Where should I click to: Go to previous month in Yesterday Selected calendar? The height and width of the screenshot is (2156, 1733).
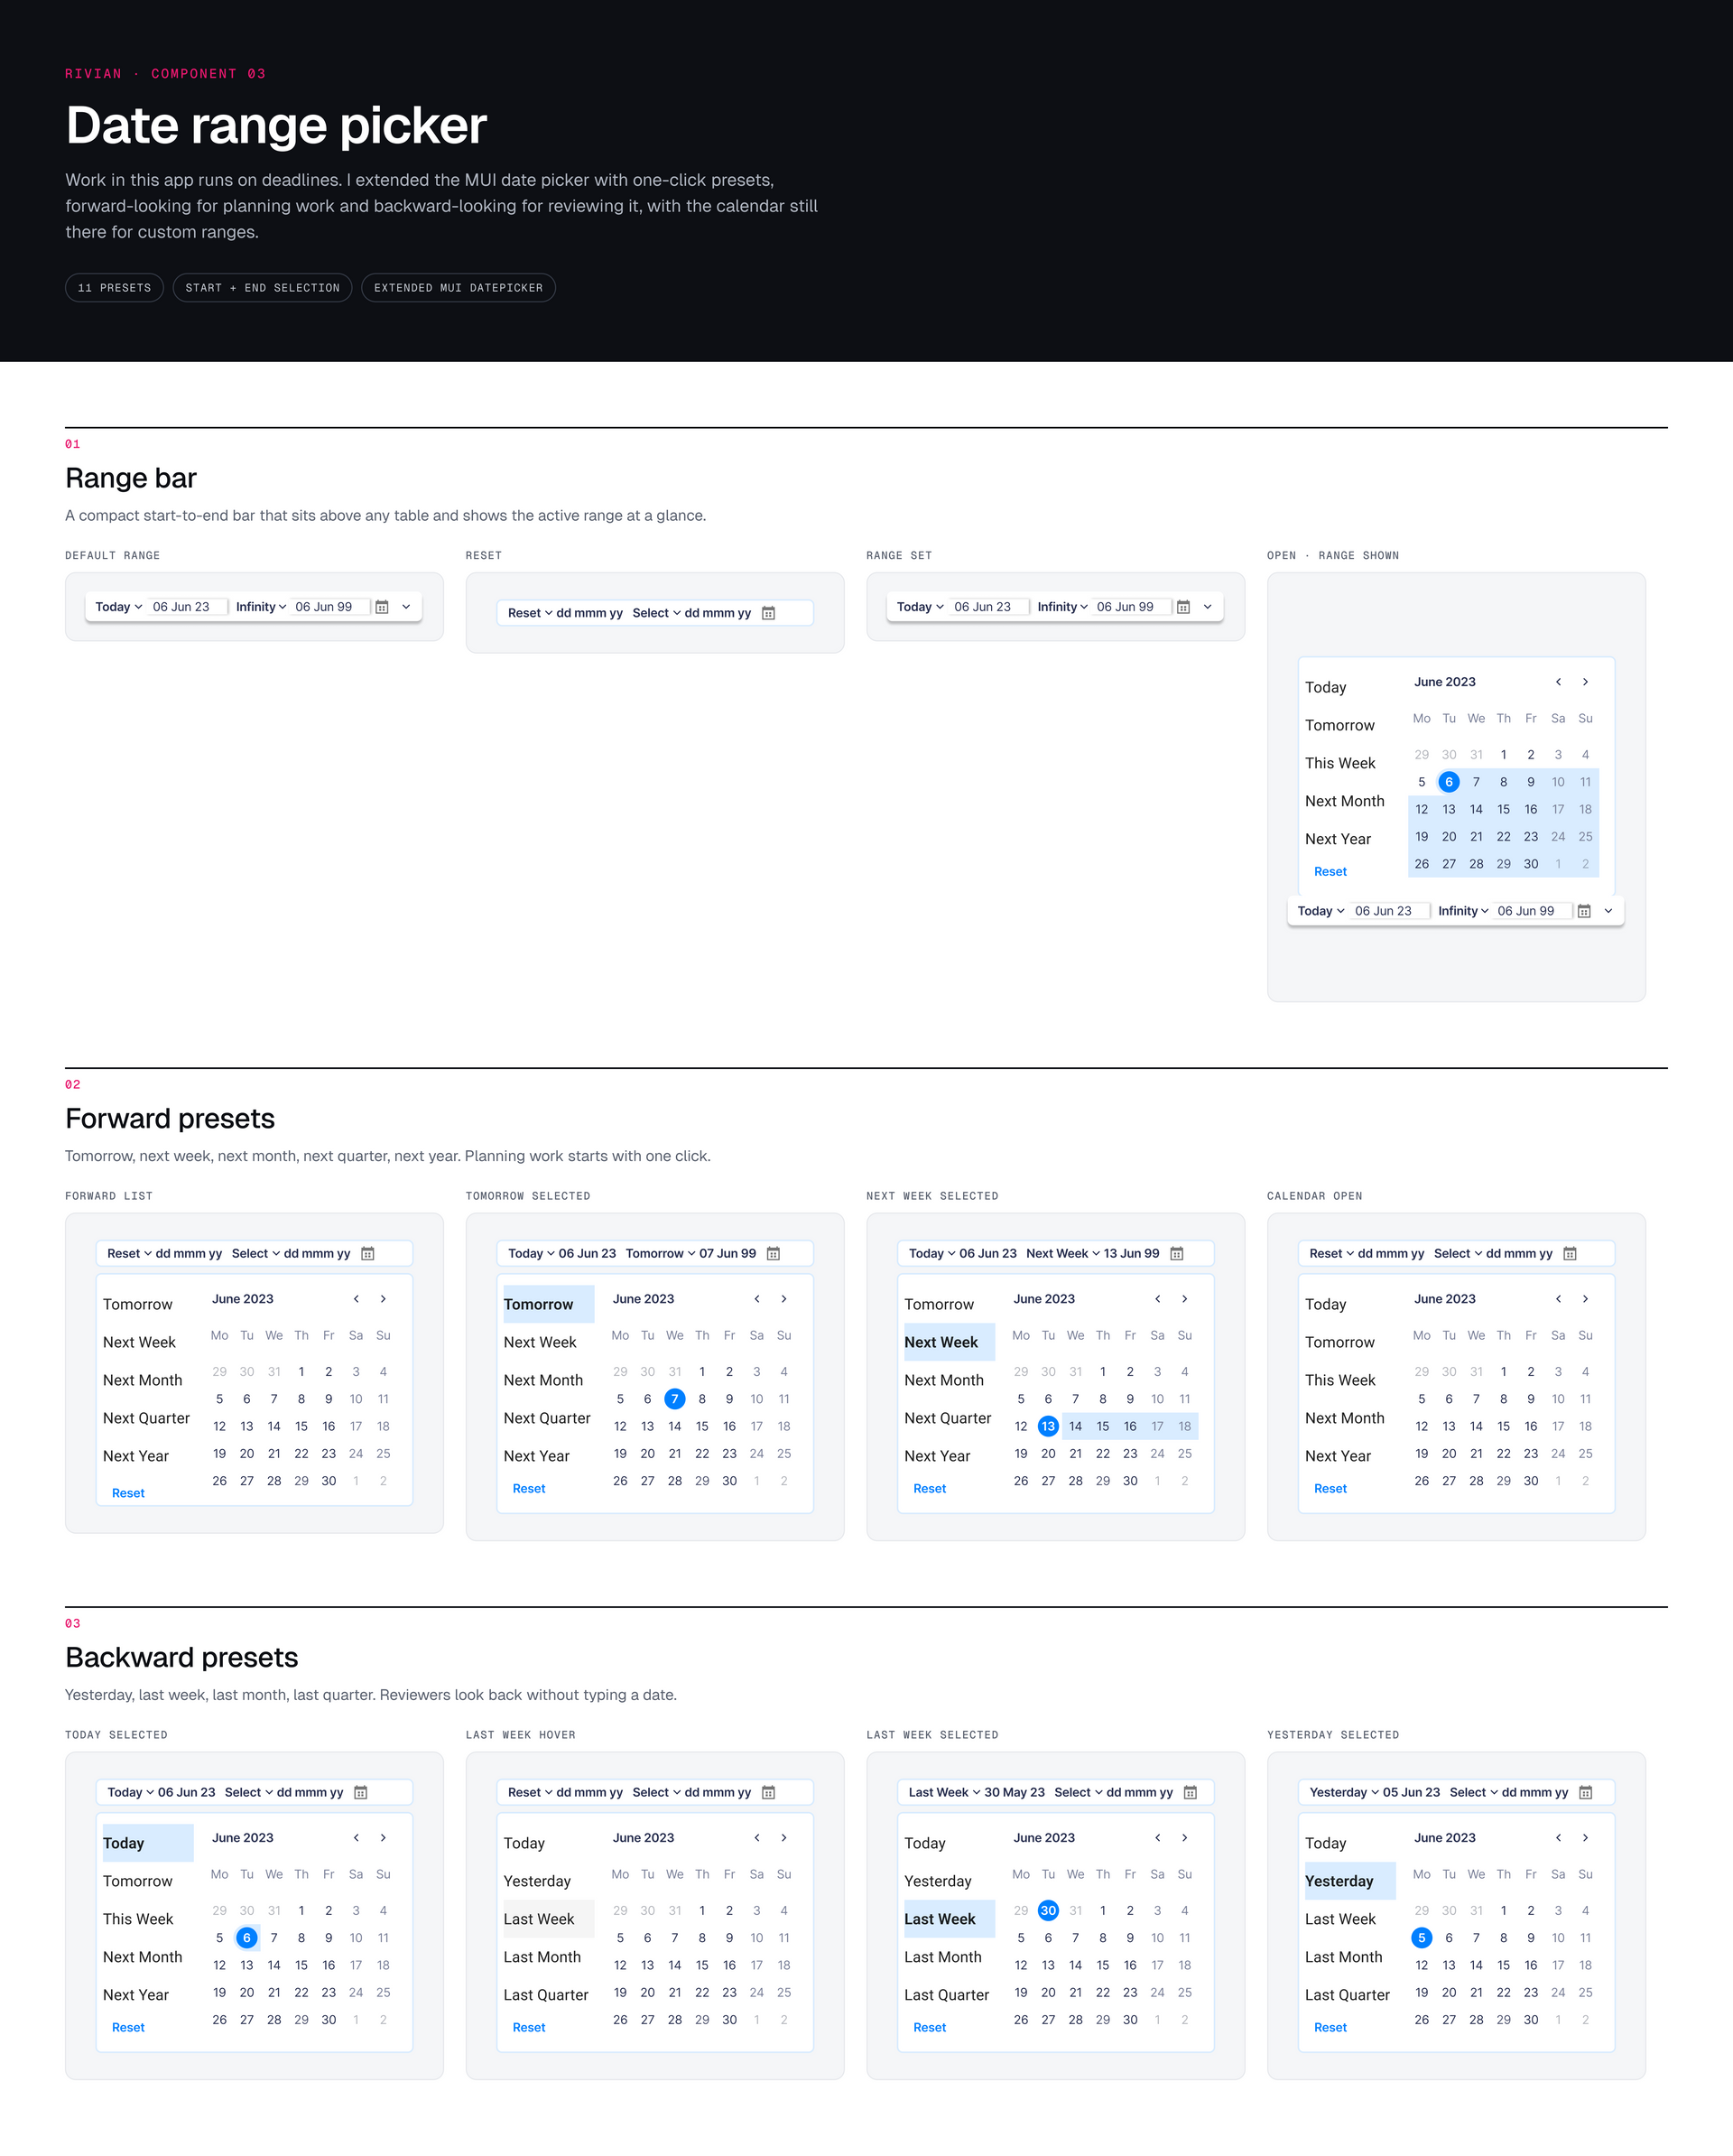point(1558,1838)
